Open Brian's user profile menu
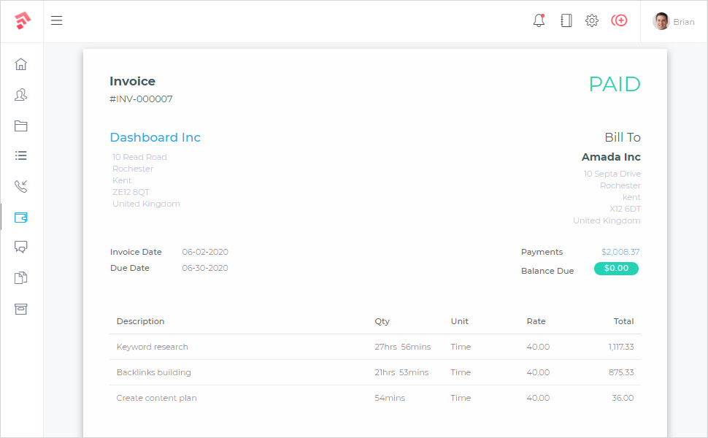Screen dimensions: 708x438 click(674, 21)
